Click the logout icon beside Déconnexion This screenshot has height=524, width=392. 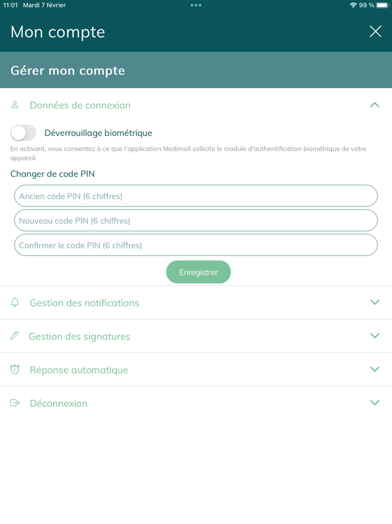point(15,403)
